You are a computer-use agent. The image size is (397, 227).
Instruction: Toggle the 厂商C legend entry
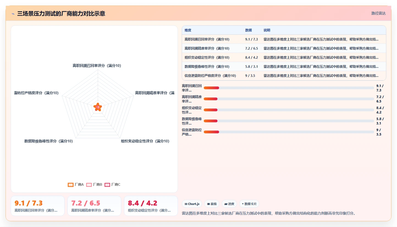112,185
